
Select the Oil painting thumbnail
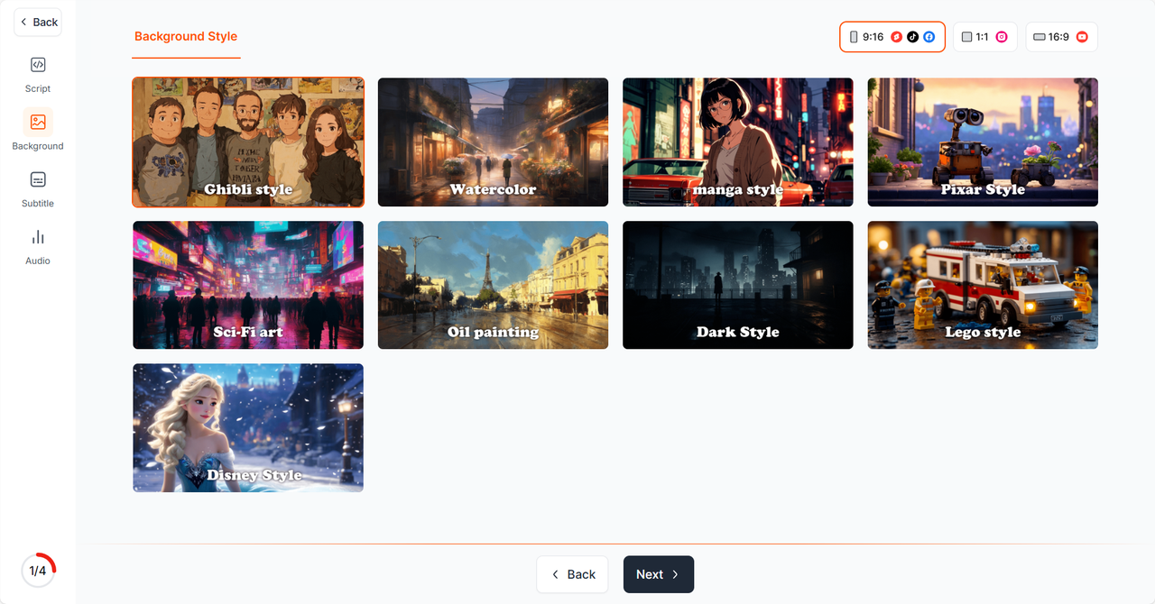[493, 285]
